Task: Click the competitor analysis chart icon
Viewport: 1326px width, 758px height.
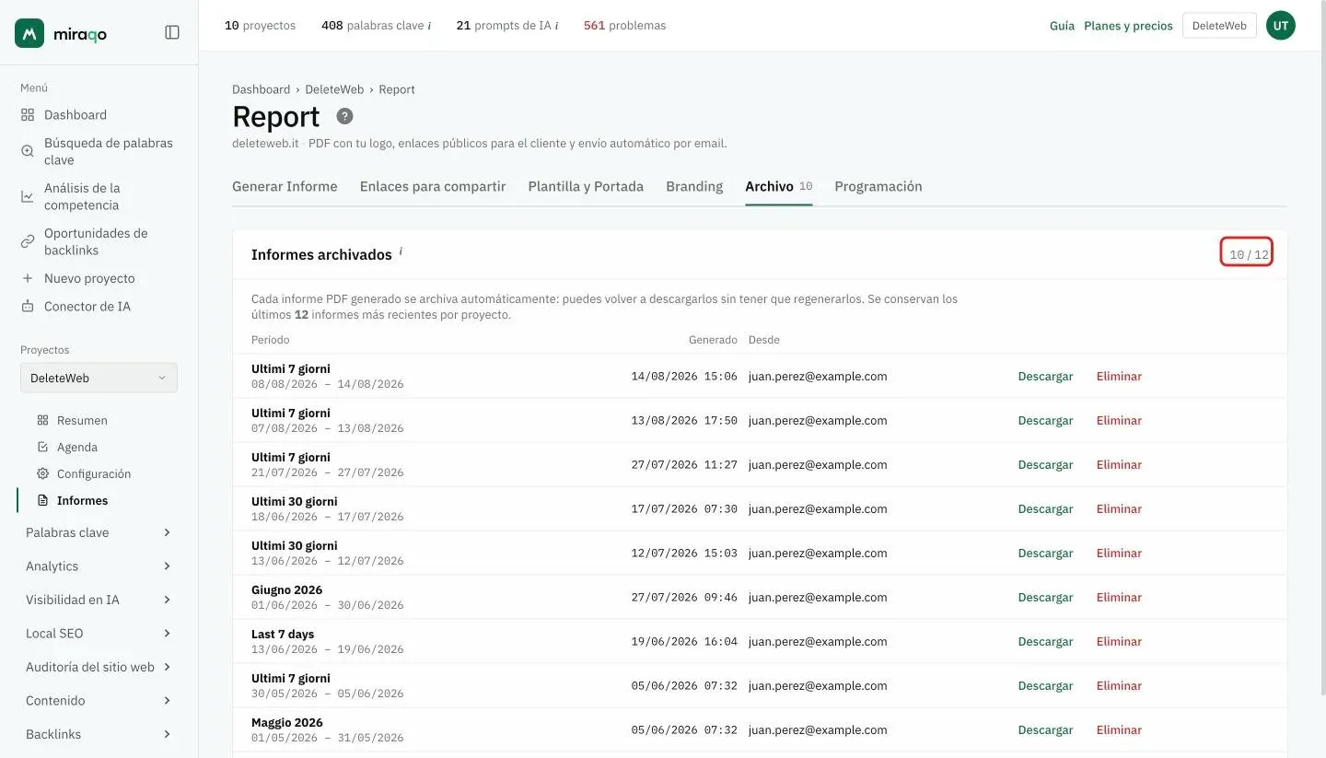Action: [28, 196]
